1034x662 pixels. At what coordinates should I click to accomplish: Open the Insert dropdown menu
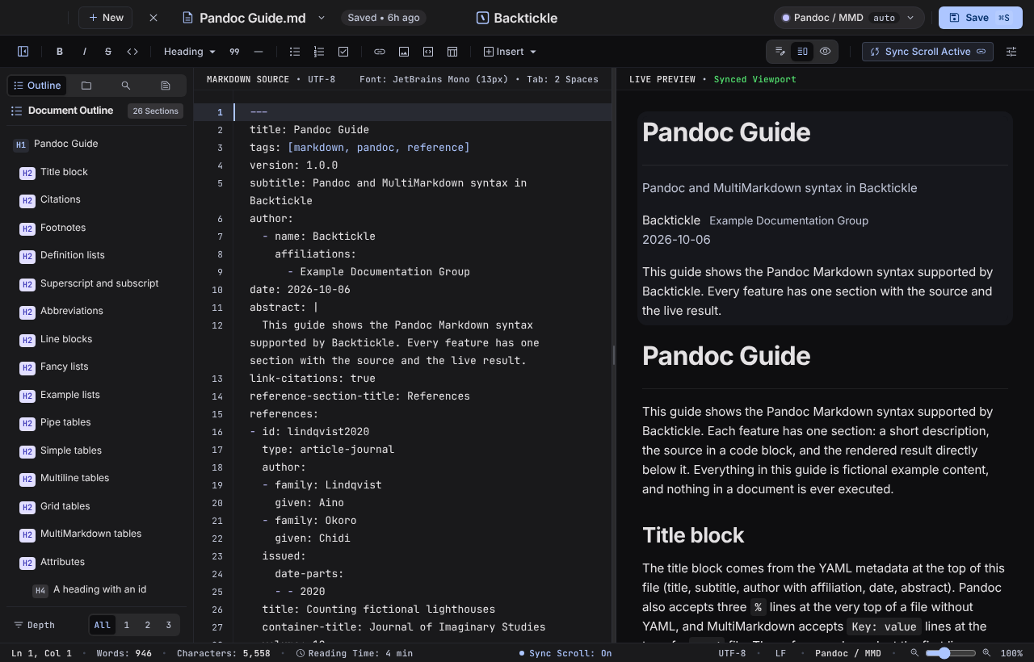coord(510,52)
